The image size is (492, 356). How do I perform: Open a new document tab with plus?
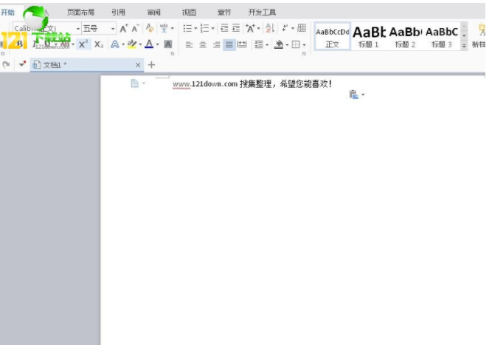tap(151, 65)
